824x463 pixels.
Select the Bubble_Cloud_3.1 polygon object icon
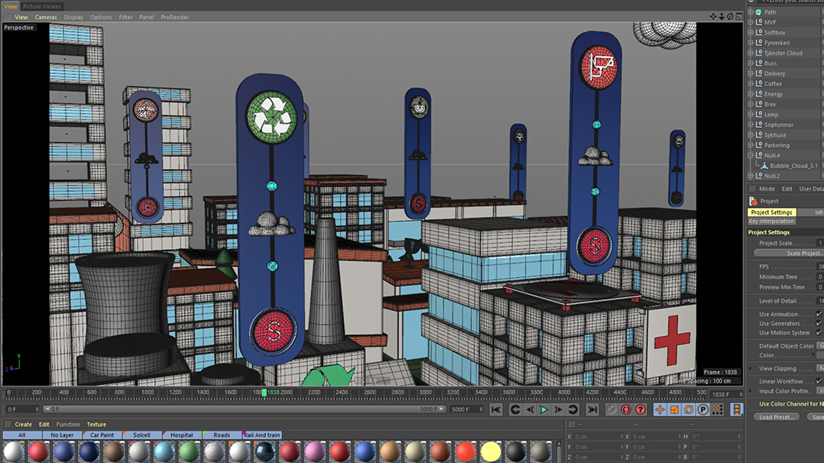[x=765, y=166]
